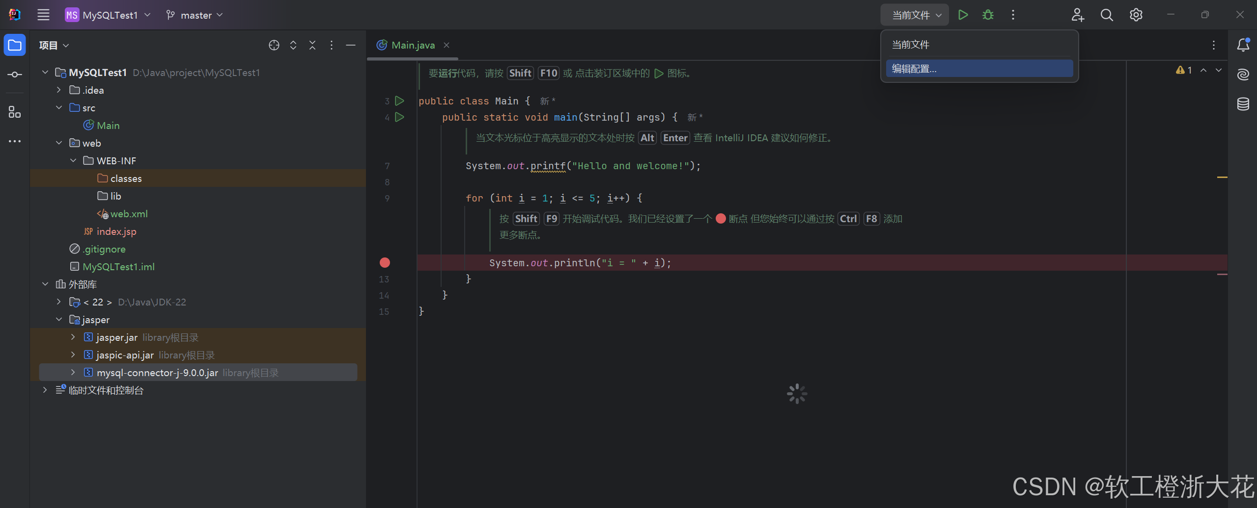Screen dimensions: 1257x508
Task: Open IDE settings gear icon
Action: point(1136,15)
